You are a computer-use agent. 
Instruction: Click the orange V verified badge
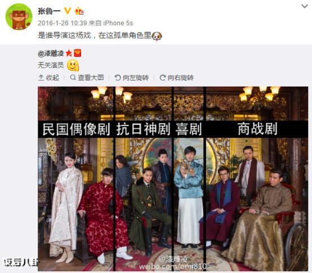(68, 11)
